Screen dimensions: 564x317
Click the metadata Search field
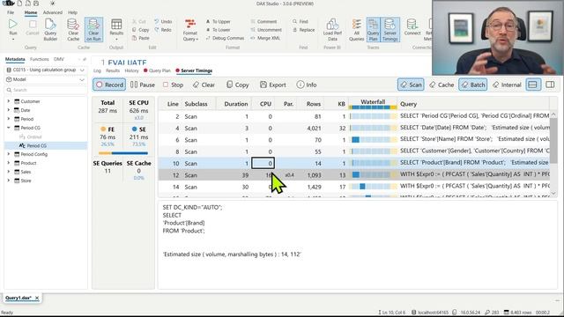46,90
